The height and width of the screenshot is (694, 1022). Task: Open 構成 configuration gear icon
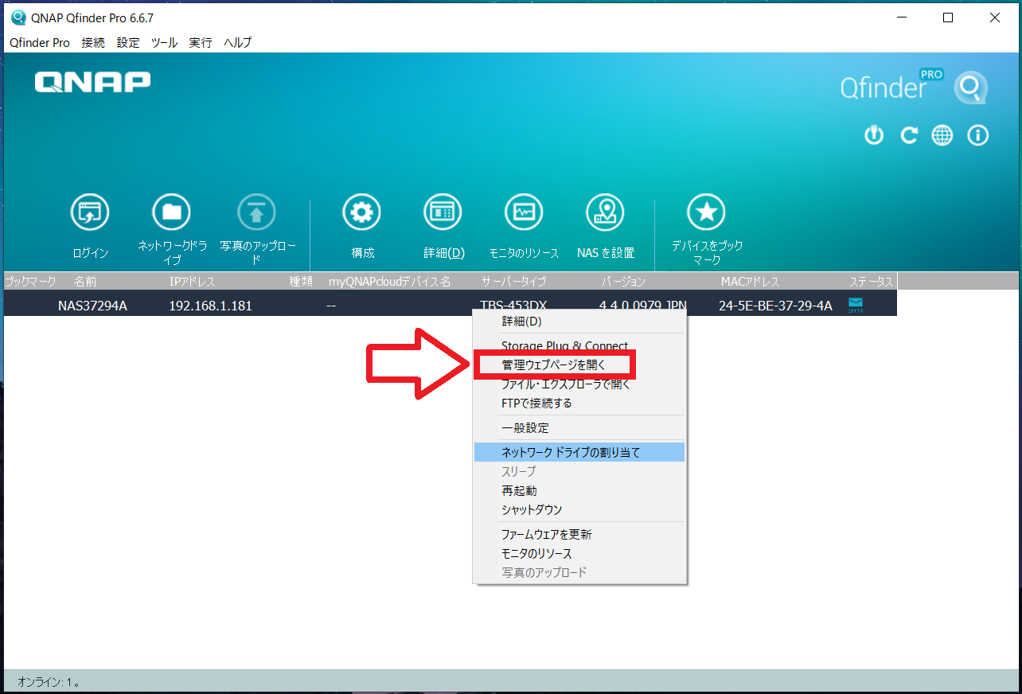361,212
